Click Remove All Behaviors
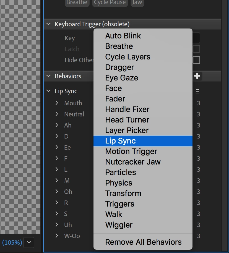This screenshot has width=229, height=253. click(143, 242)
